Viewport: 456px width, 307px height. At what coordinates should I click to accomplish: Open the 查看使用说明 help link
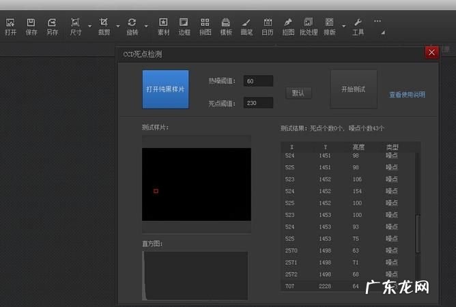[x=407, y=95]
